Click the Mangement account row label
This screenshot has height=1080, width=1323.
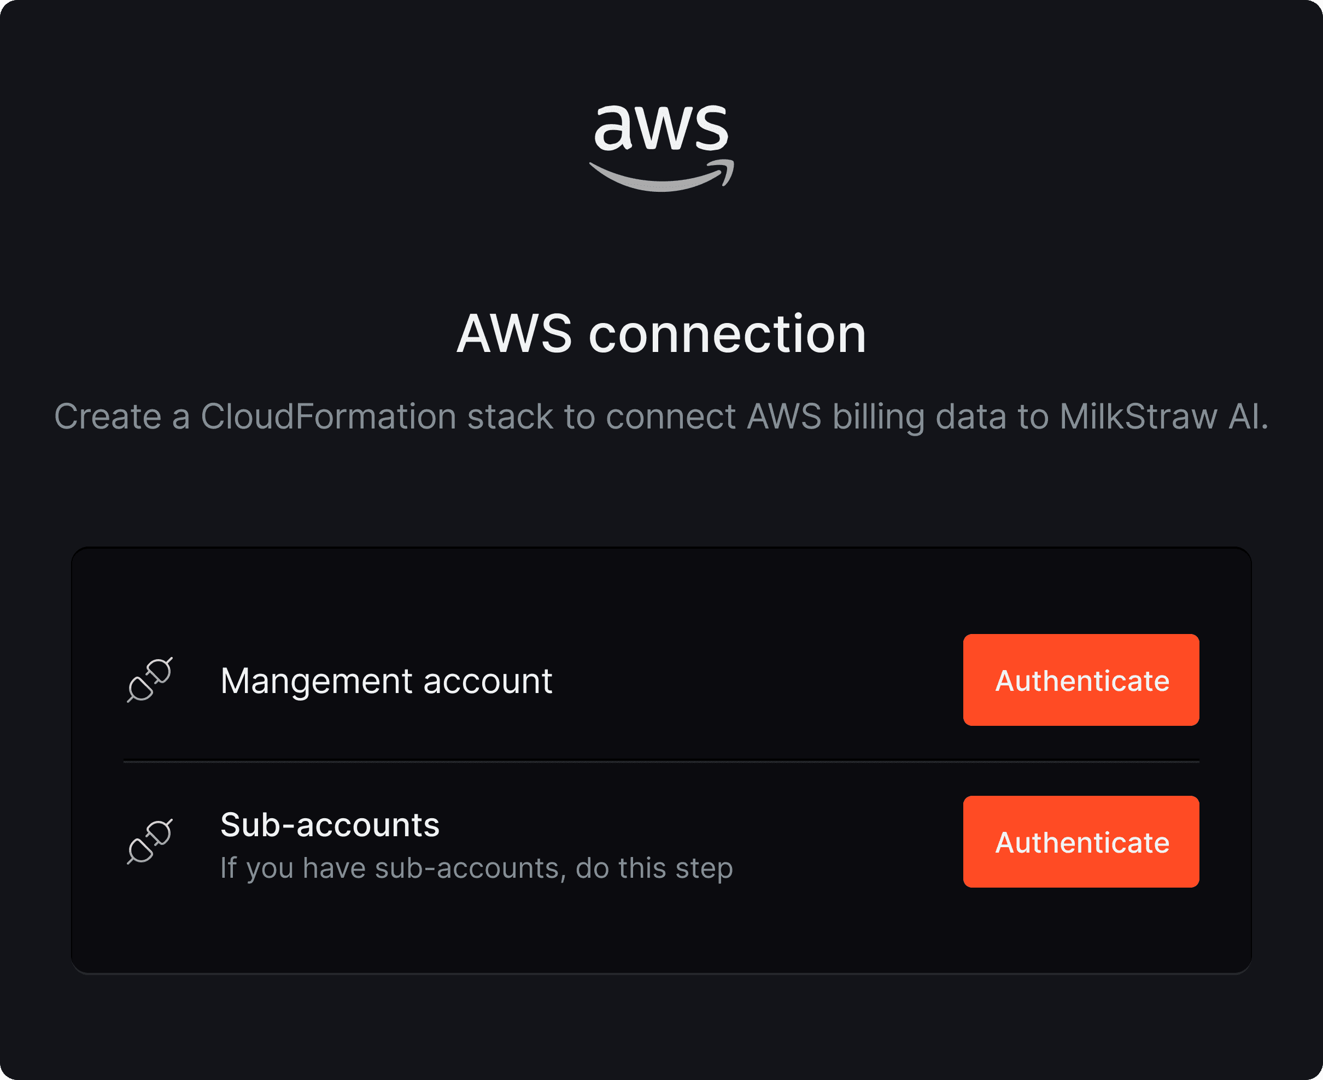(x=387, y=680)
